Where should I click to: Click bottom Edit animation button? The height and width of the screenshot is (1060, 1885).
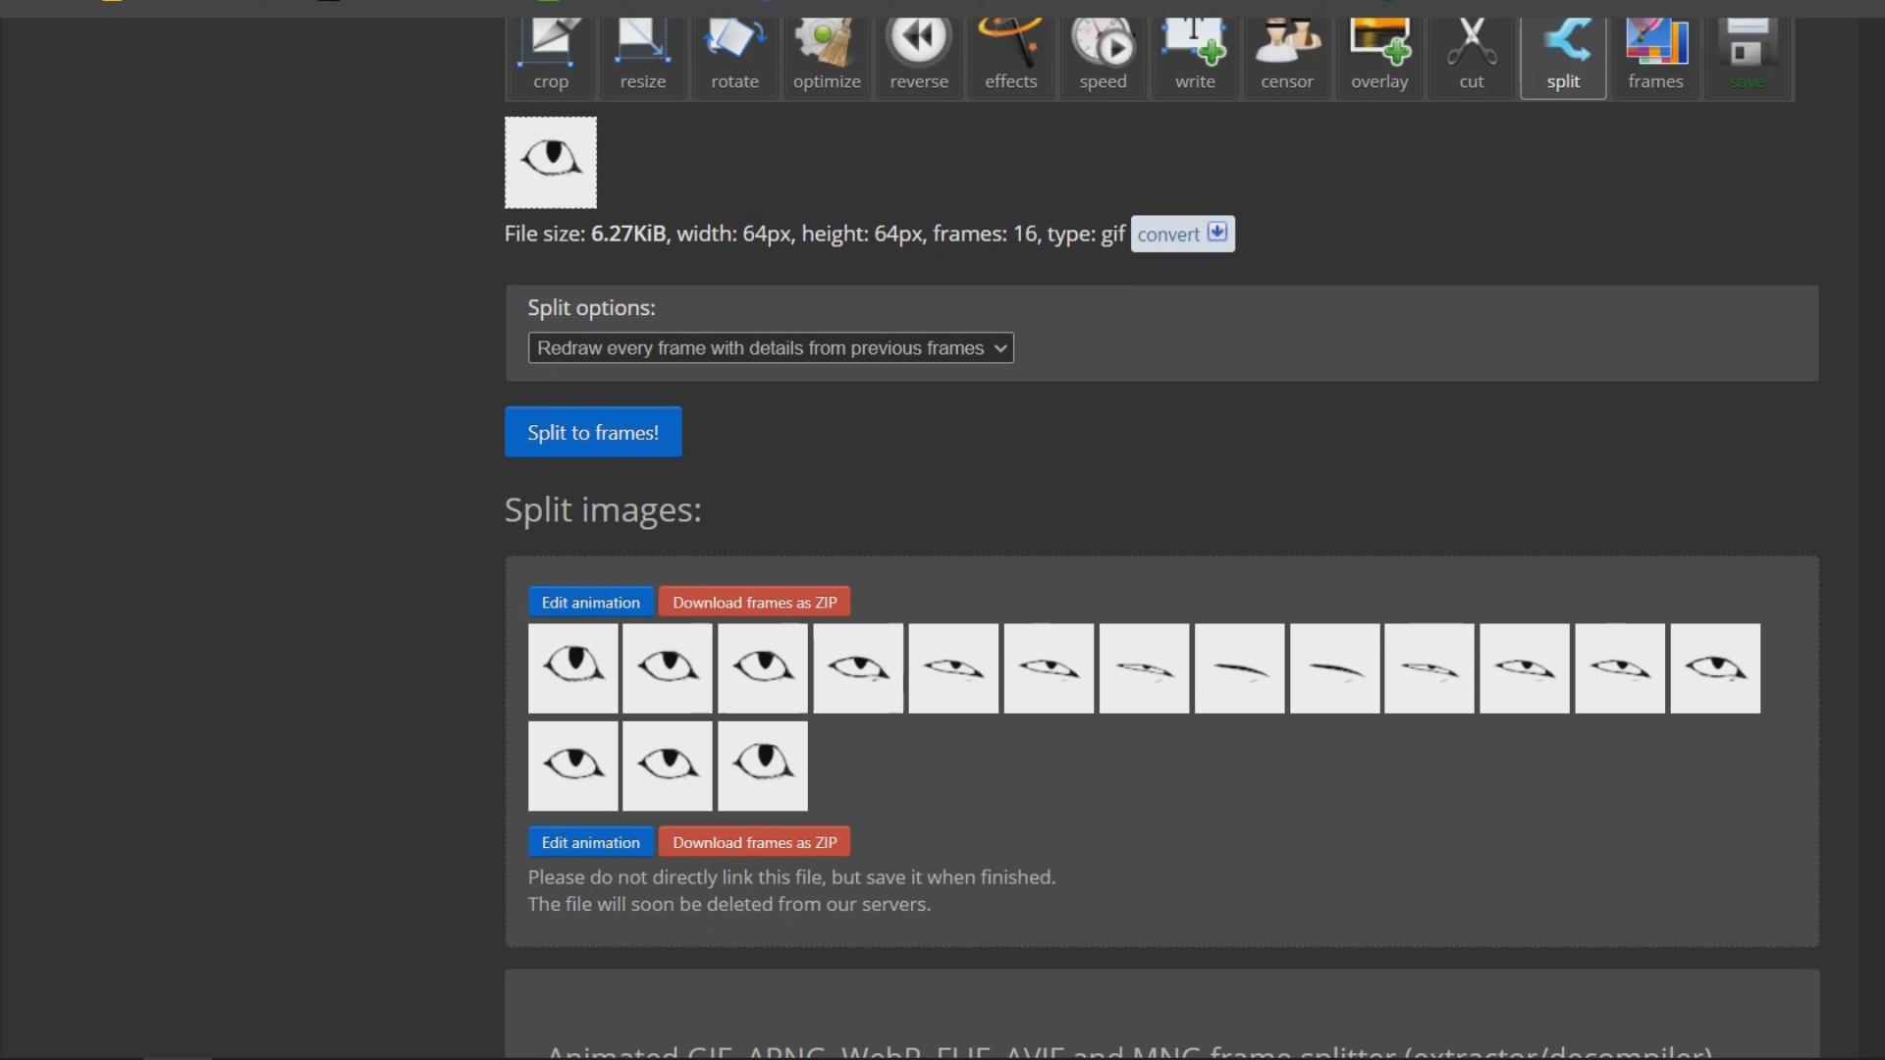pos(591,842)
